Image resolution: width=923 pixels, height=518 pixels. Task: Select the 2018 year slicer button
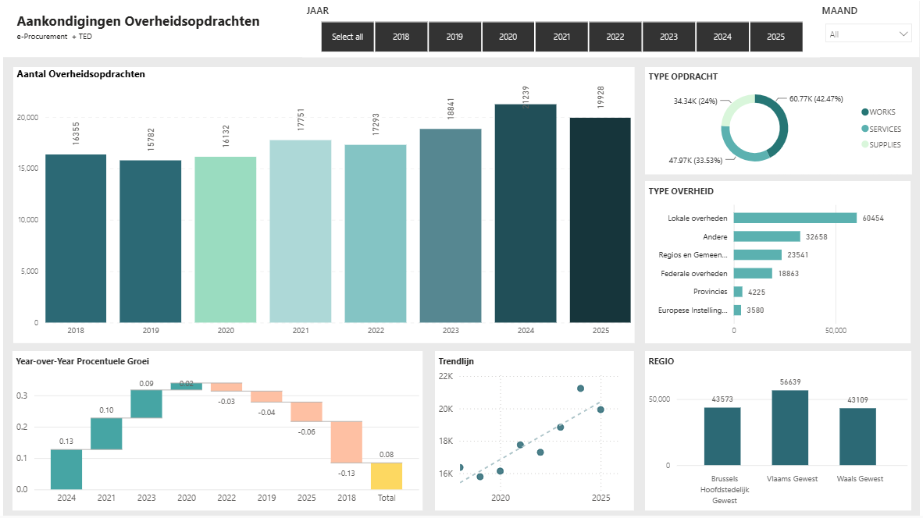(401, 37)
